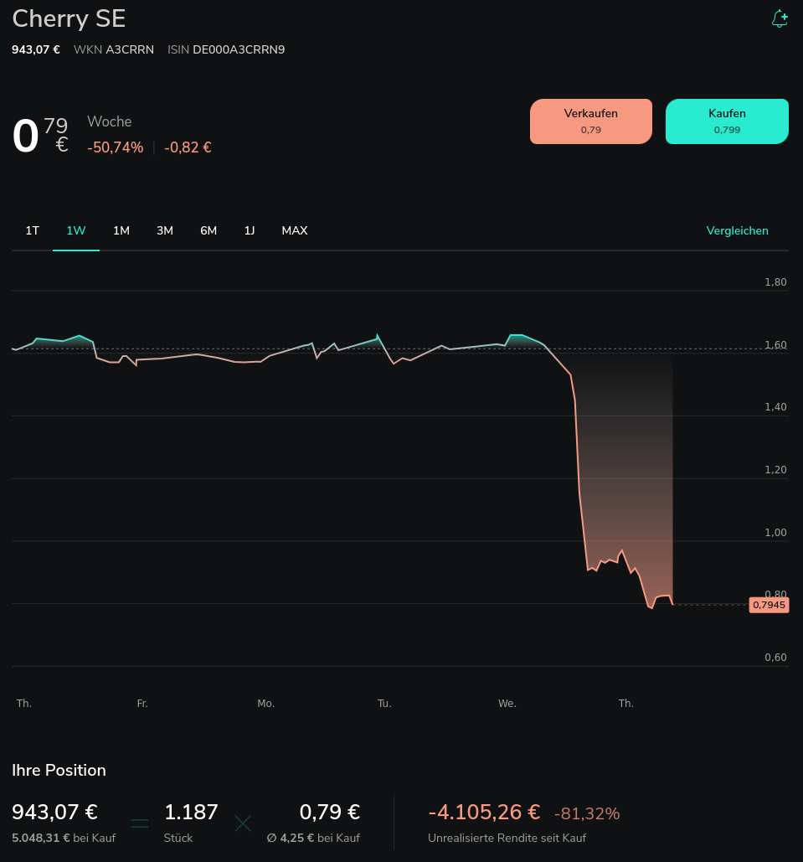Click the Ø 4,25 € bei Kauf text

(x=313, y=839)
